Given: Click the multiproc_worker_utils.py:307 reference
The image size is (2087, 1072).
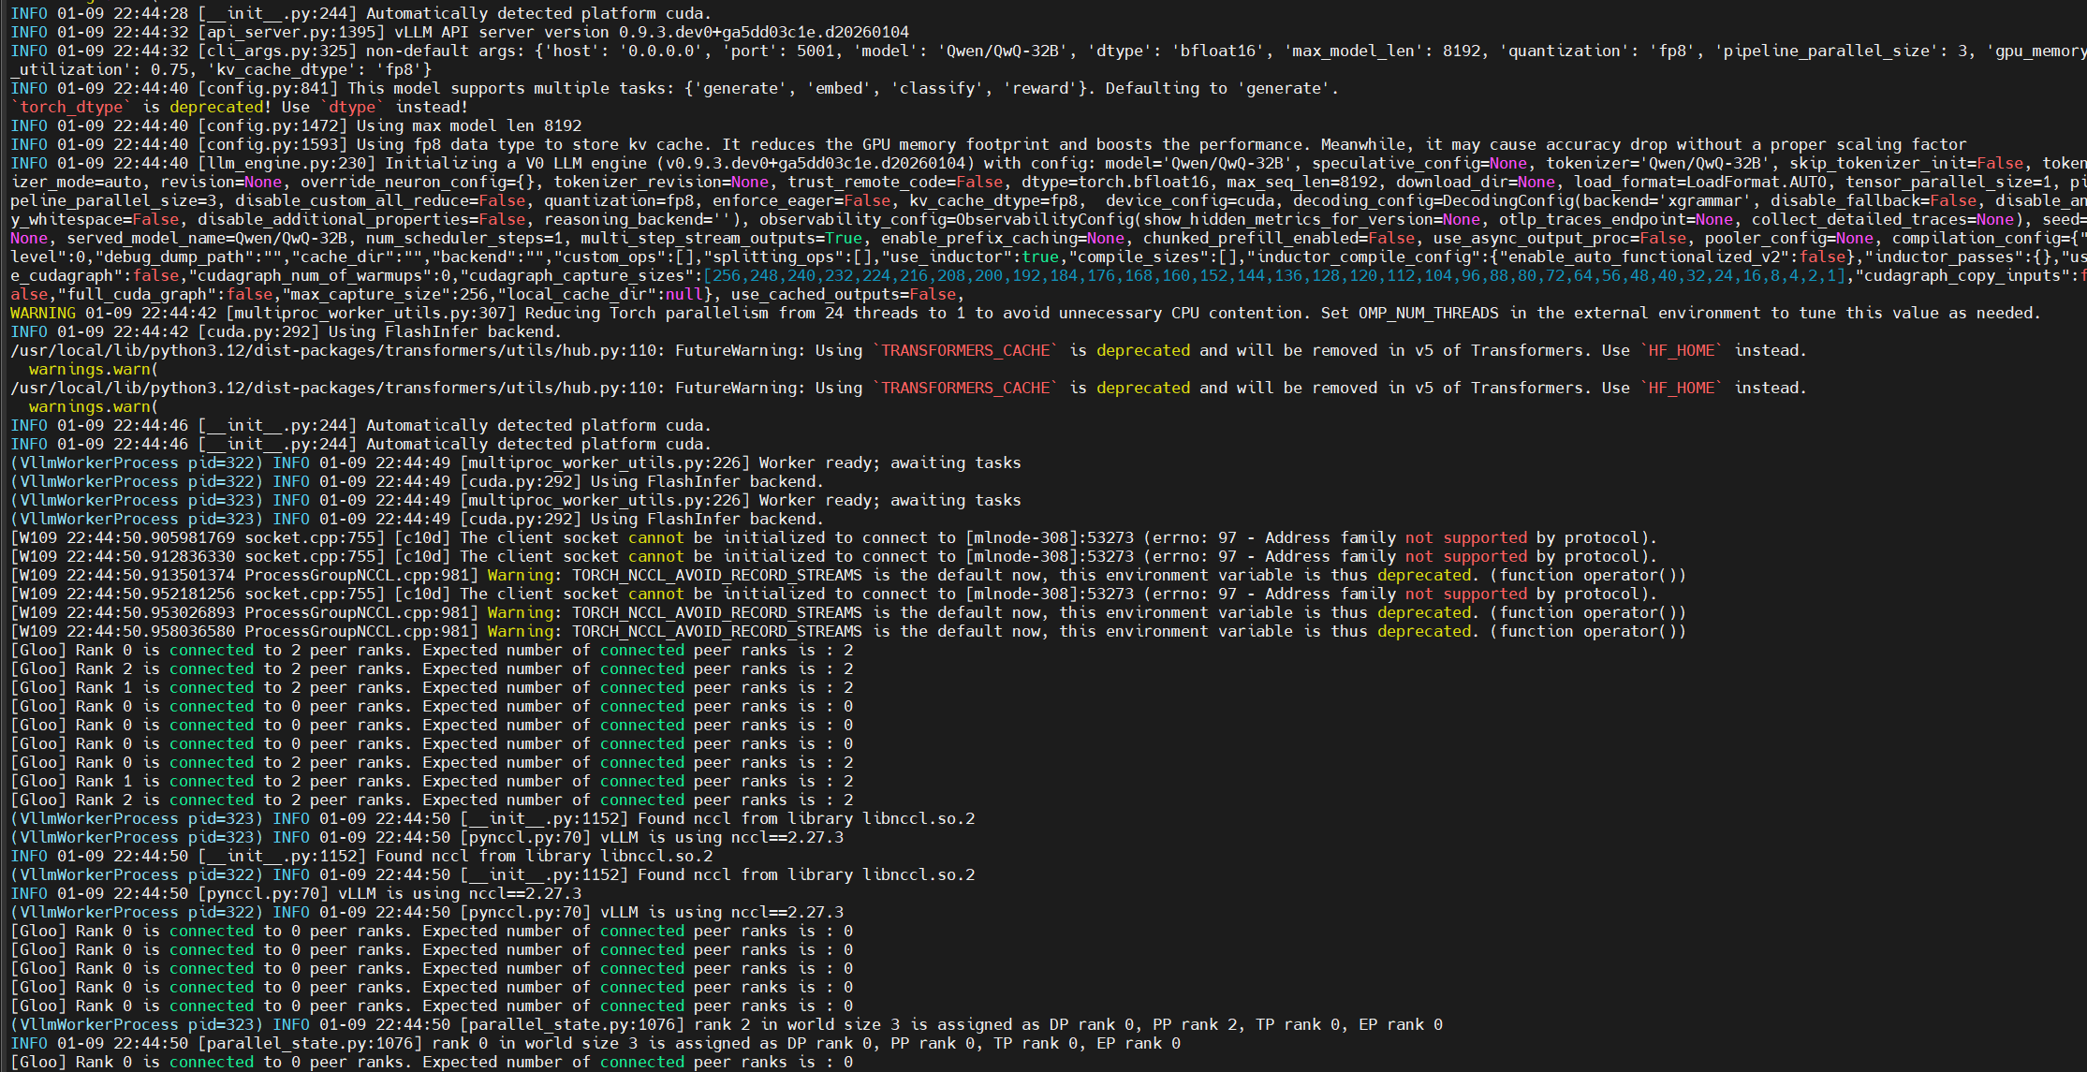Looking at the screenshot, I should (370, 313).
